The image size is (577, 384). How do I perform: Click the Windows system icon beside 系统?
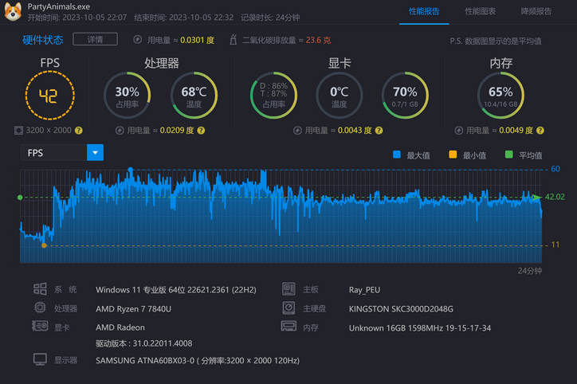40,289
